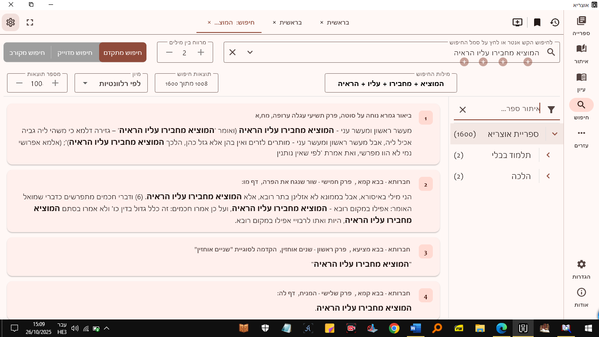This screenshot has height=337, width=599.
Task: Expand the תלמוד בבלי category
Action: pyautogui.click(x=548, y=155)
